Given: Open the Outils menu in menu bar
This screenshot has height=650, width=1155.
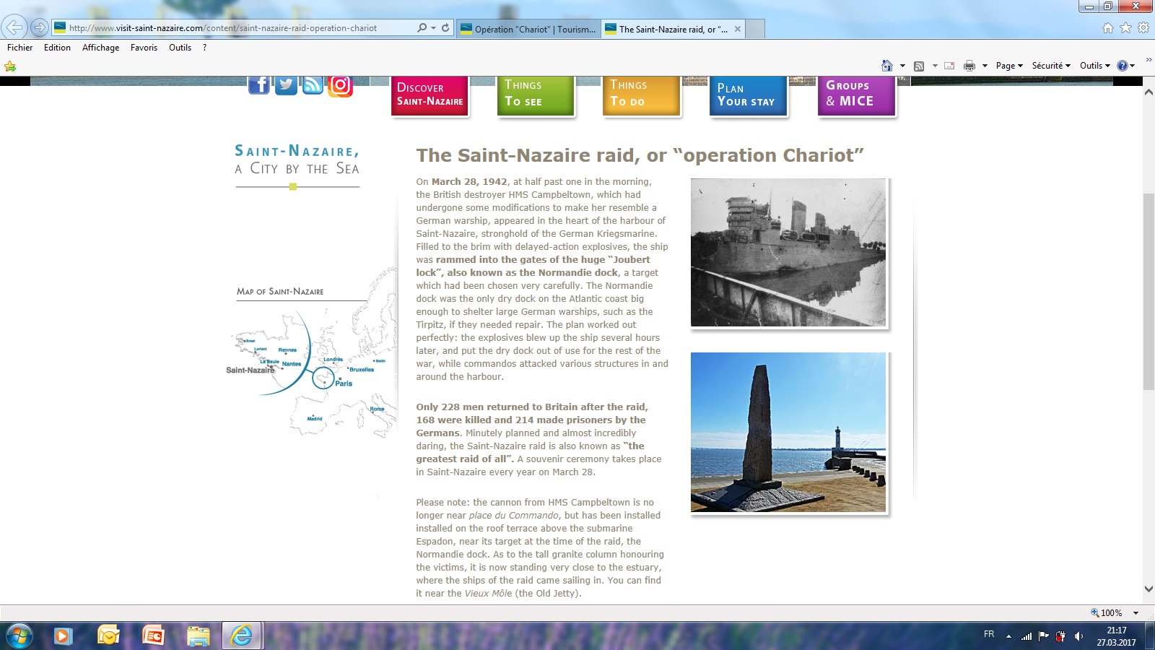Looking at the screenshot, I should [x=180, y=48].
